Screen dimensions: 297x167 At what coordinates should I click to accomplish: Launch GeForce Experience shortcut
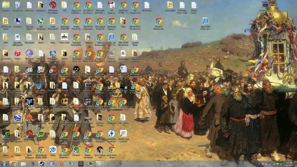click(x=6, y=136)
